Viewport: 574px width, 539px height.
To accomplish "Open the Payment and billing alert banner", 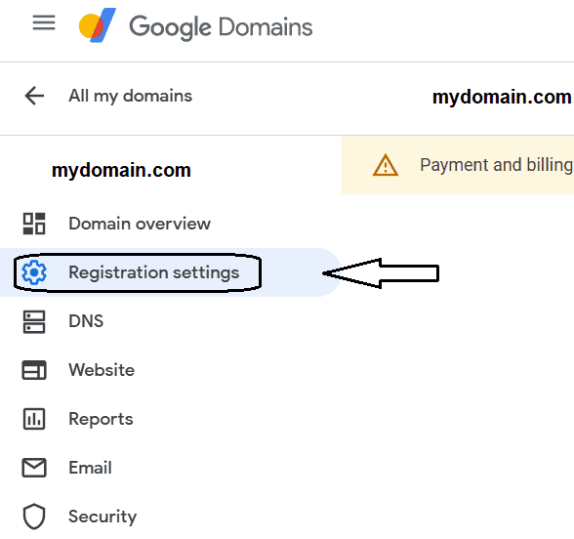I will click(x=458, y=165).
